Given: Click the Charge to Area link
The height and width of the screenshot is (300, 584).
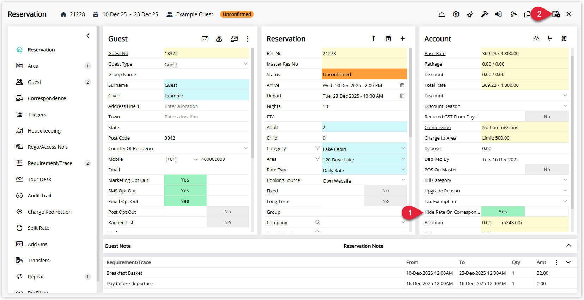Looking at the screenshot, I should click(440, 138).
